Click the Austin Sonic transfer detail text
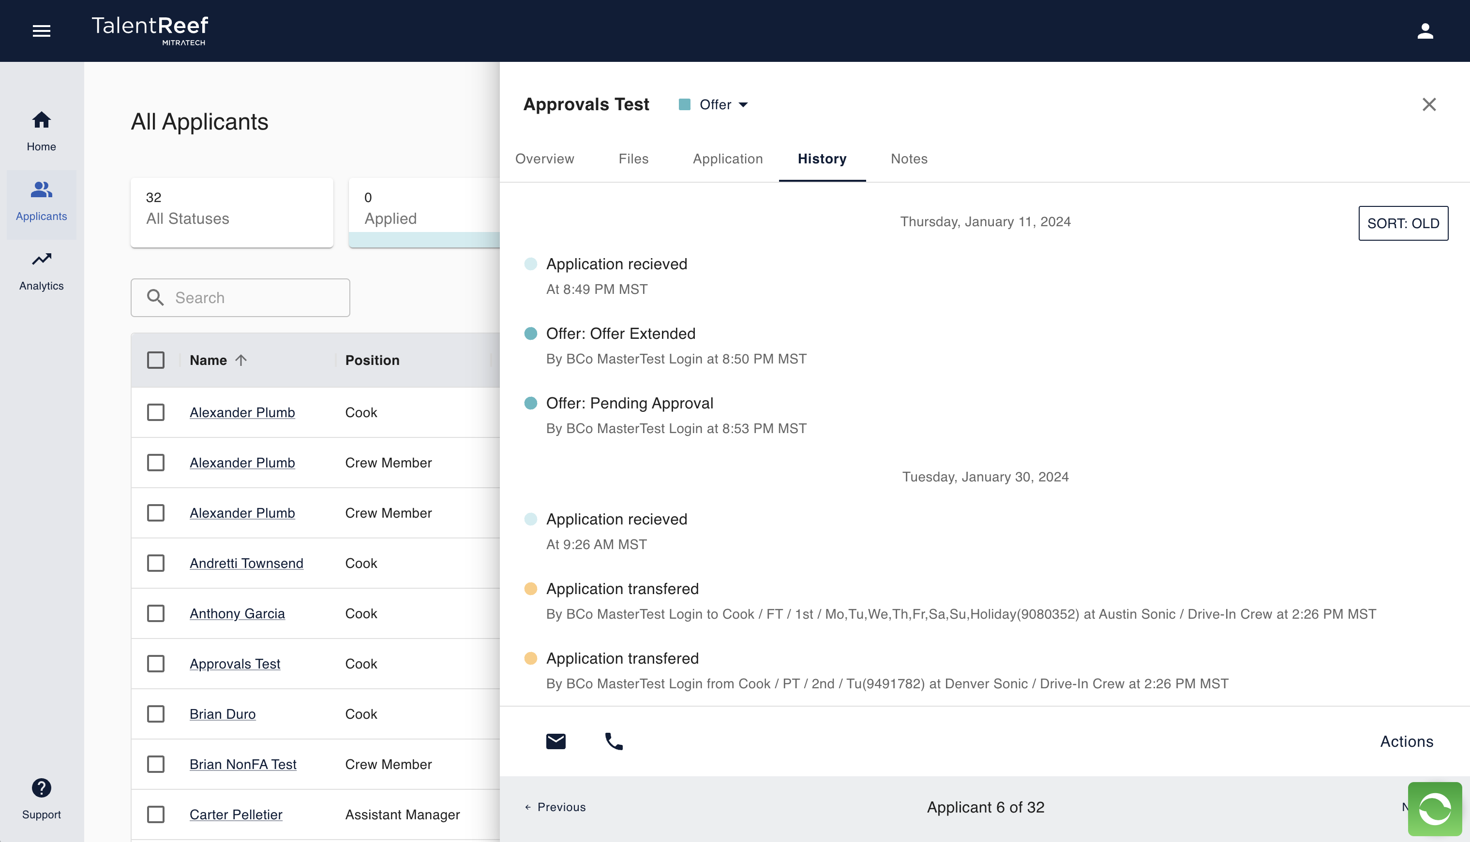Image resolution: width=1470 pixels, height=842 pixels. click(960, 614)
